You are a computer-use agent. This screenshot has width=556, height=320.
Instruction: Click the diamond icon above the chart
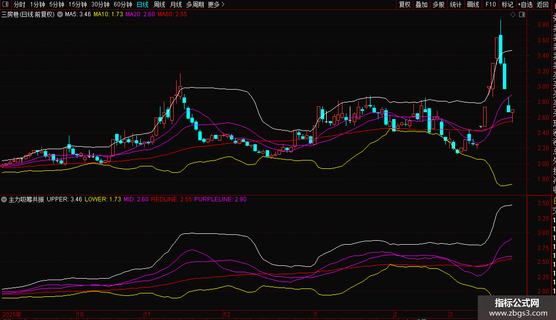click(513, 15)
